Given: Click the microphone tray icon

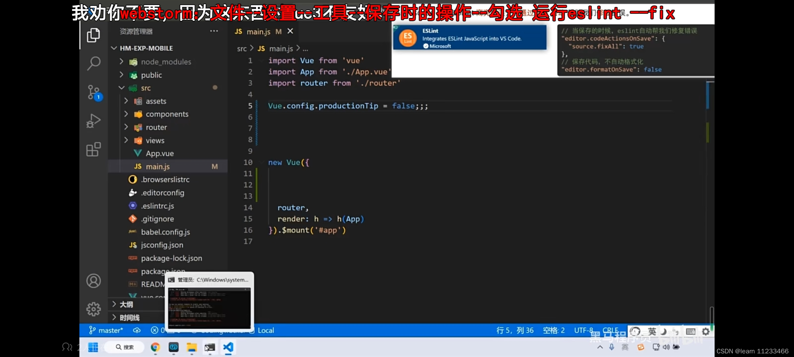Looking at the screenshot, I should (x=612, y=347).
